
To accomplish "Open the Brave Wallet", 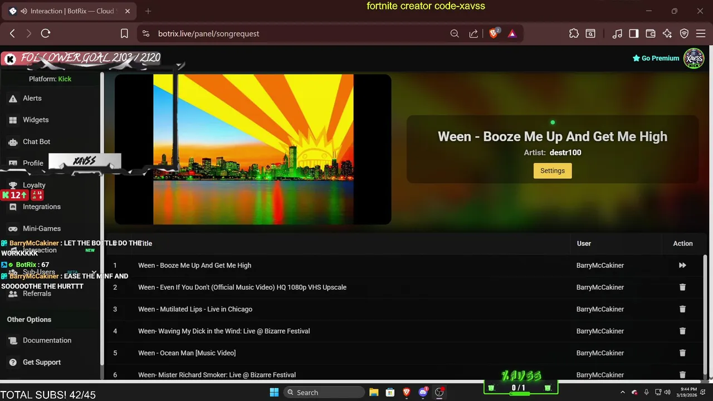I will [650, 33].
